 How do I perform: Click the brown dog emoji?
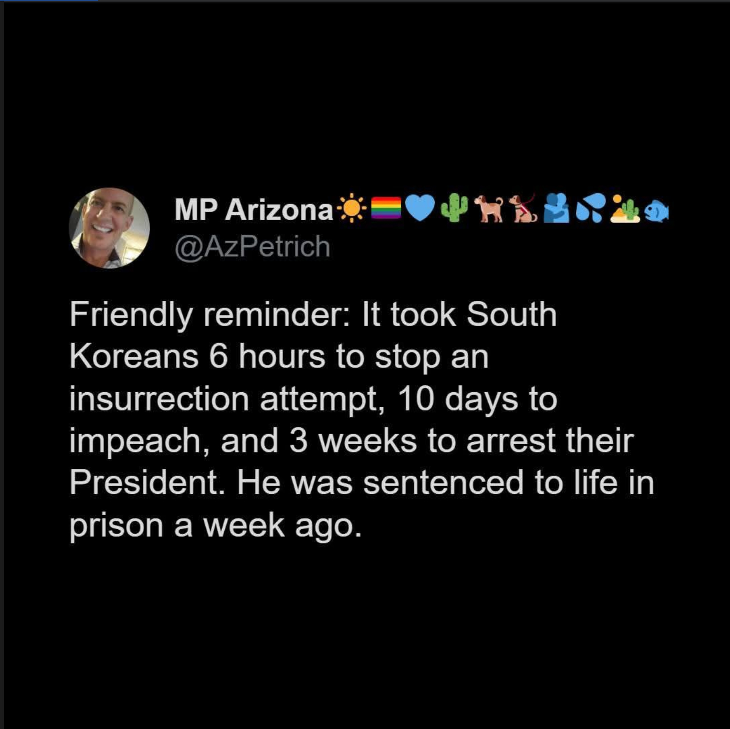489,209
